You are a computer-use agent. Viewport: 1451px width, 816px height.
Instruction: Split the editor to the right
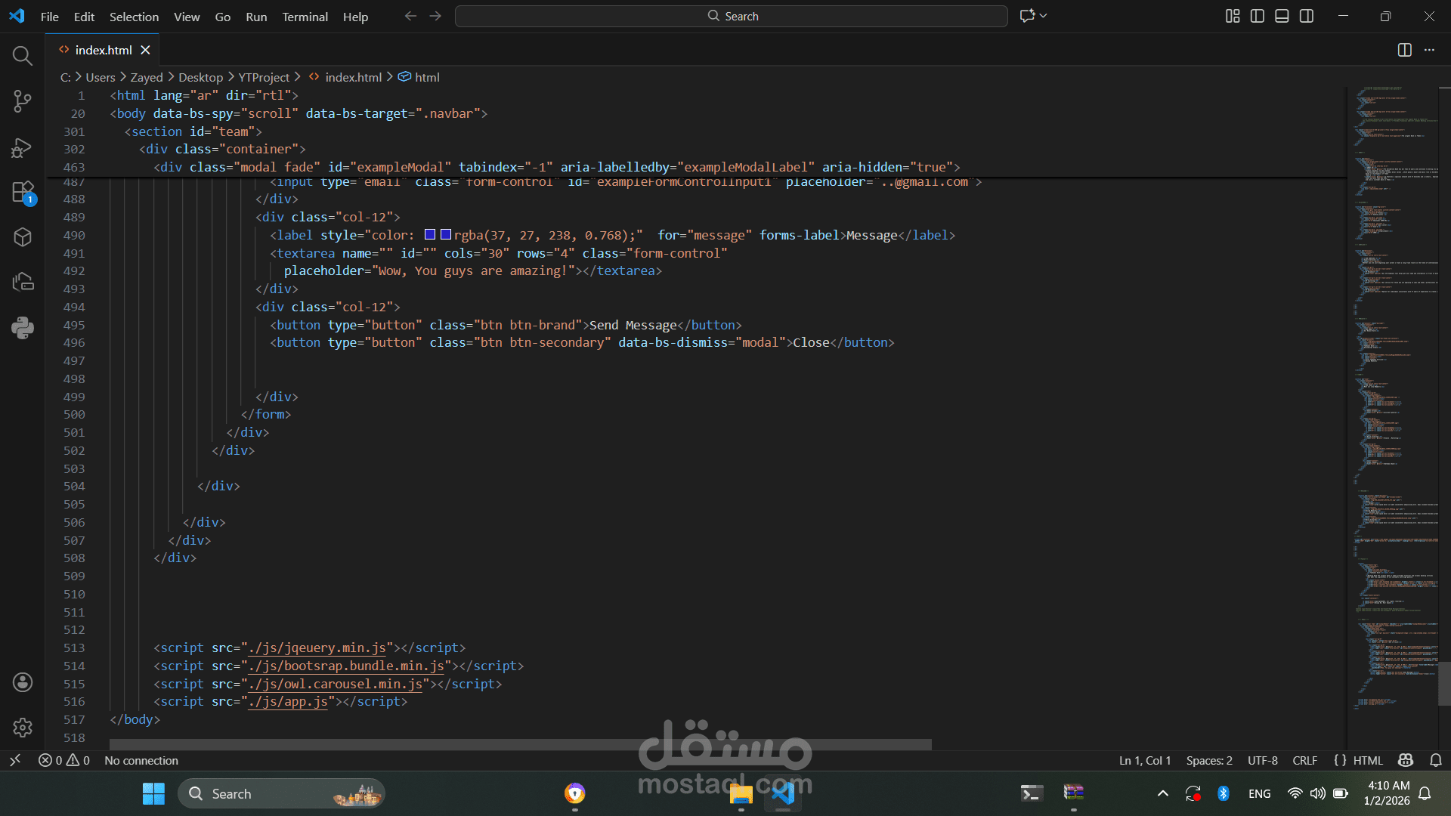click(x=1404, y=50)
